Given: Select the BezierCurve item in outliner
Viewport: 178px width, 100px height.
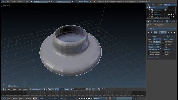Looking at the screenshot, I should coord(157,17).
